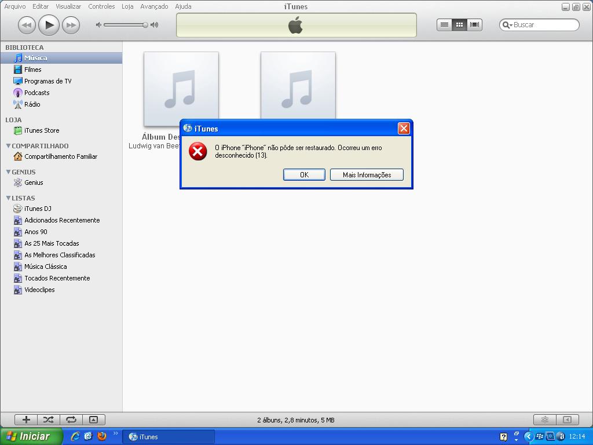Viewport: 593px width, 445px height.
Task: Collapse the GENIUS section triangle
Action: click(8, 172)
